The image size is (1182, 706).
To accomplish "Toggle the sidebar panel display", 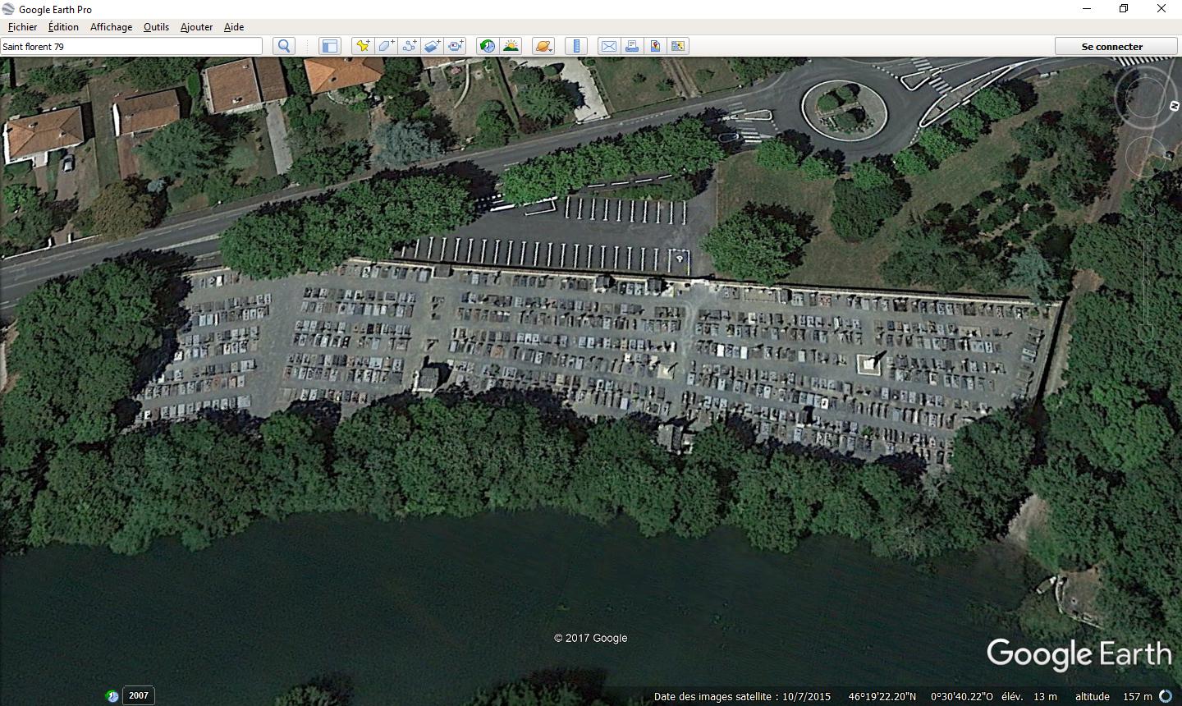I will pyautogui.click(x=330, y=46).
